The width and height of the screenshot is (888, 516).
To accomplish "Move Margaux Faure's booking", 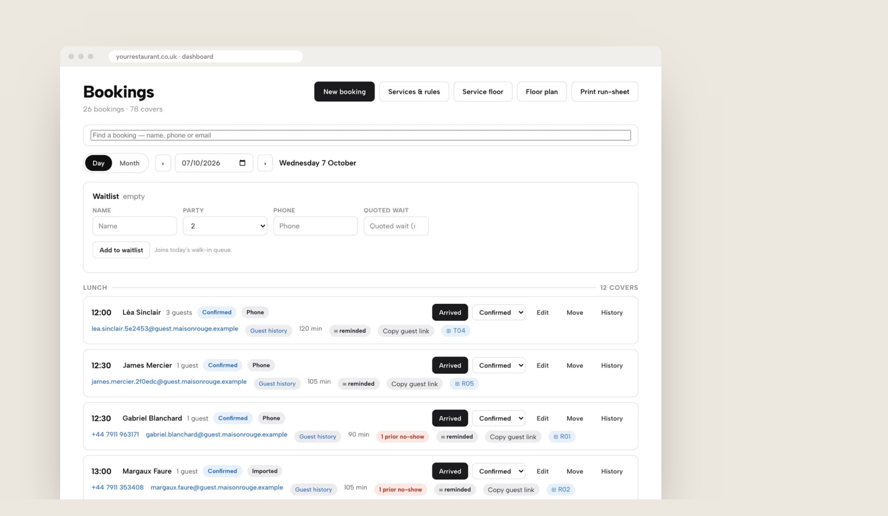I will pos(575,471).
